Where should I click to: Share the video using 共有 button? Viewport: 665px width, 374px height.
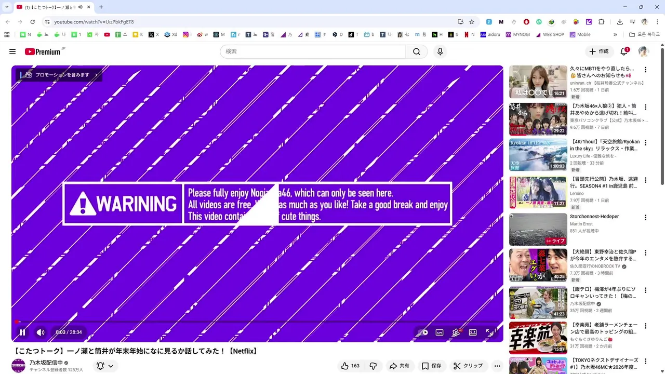(399, 366)
